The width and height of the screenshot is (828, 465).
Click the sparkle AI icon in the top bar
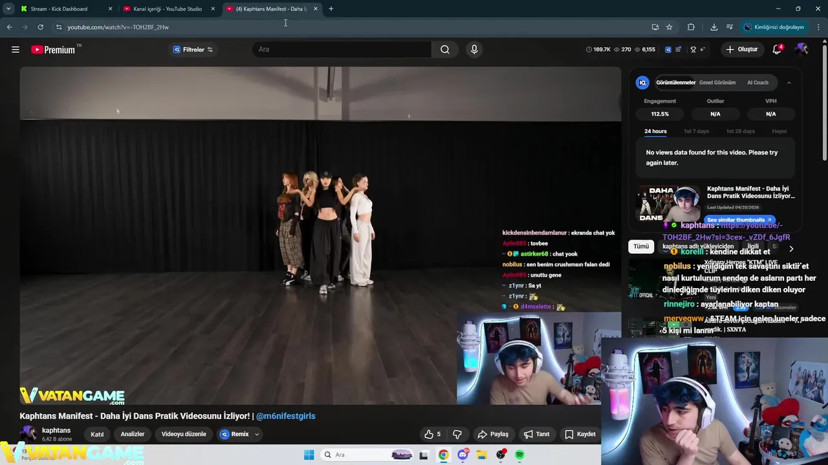pos(703,50)
